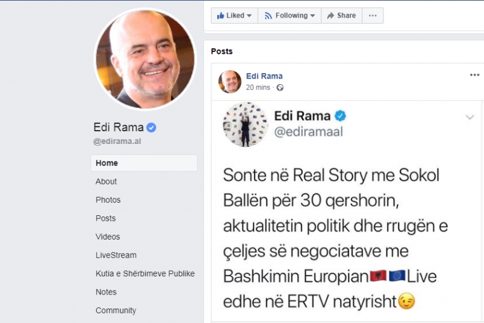
Task: Click the verified badge in the tweet
Action: 340,116
